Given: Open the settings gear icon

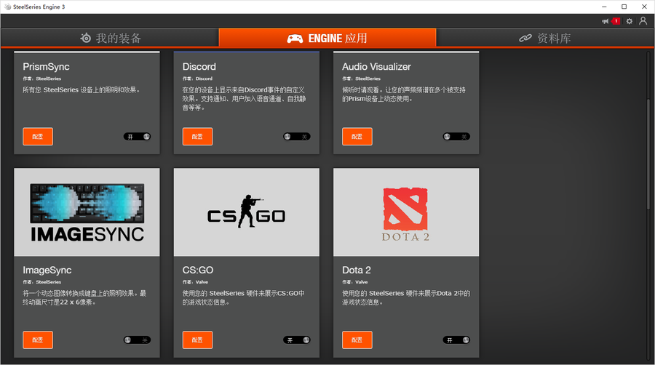Looking at the screenshot, I should pos(629,21).
